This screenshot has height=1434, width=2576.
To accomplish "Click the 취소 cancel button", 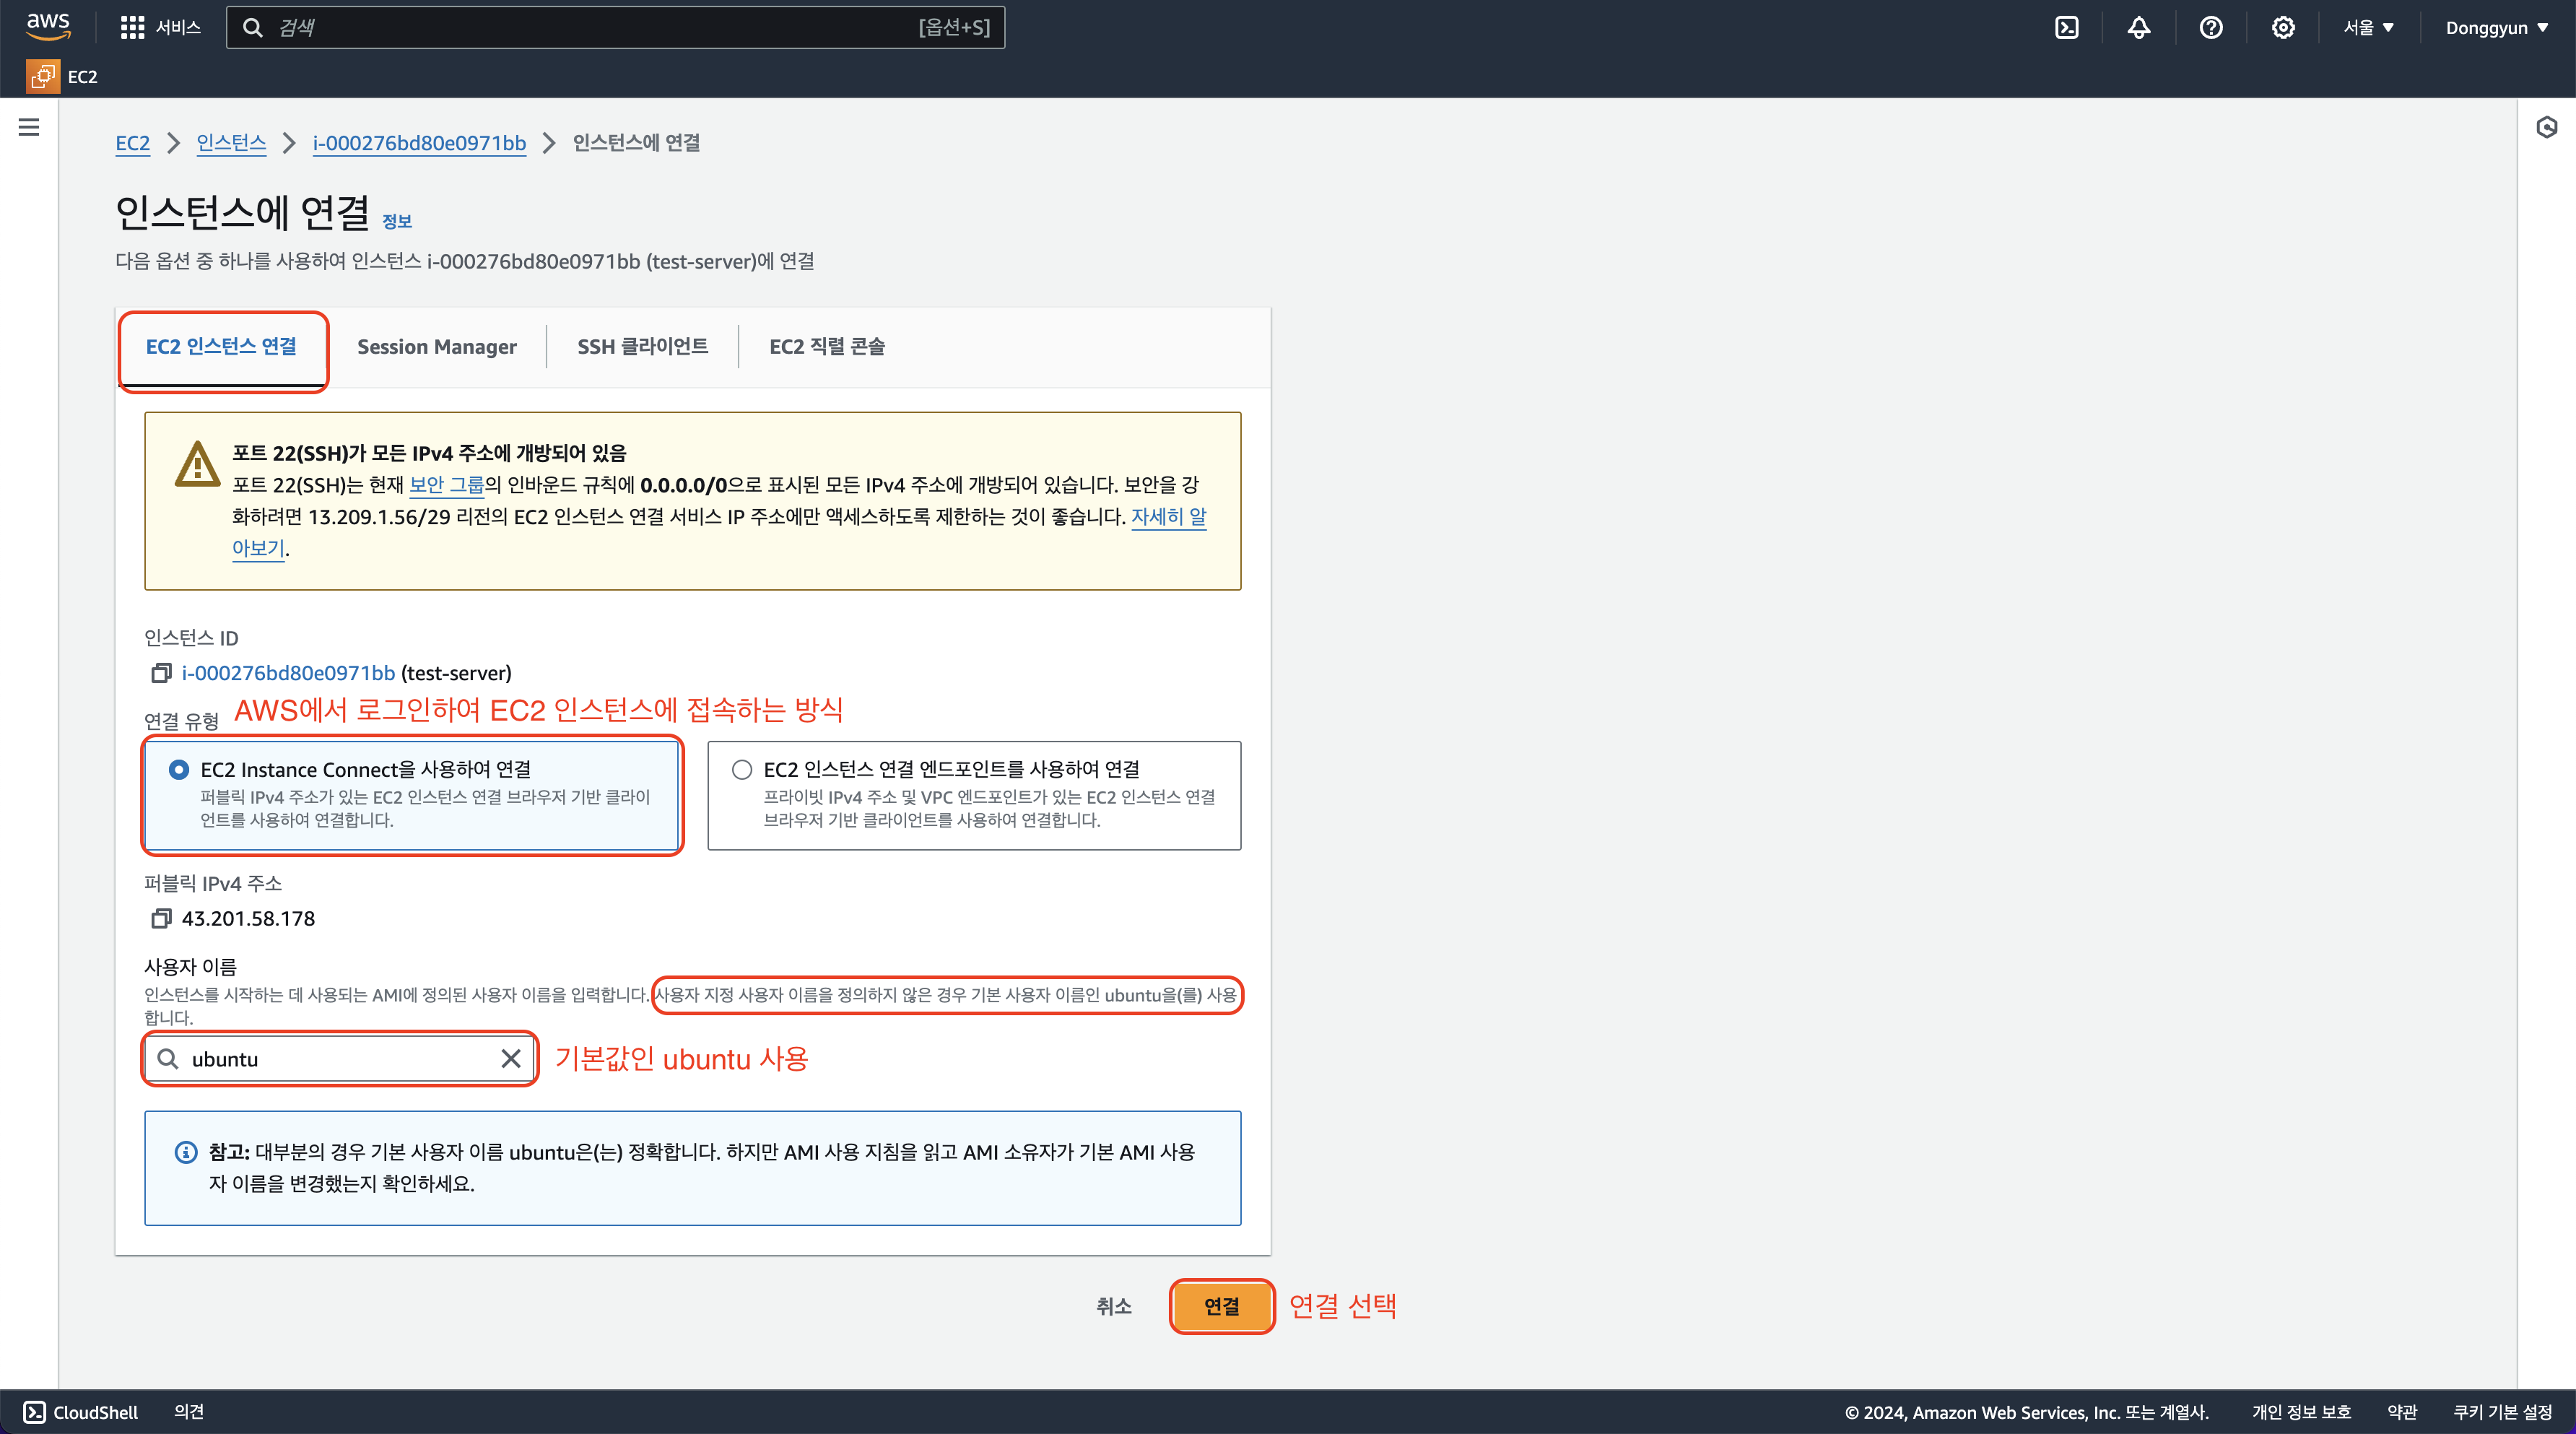I will click(1113, 1306).
